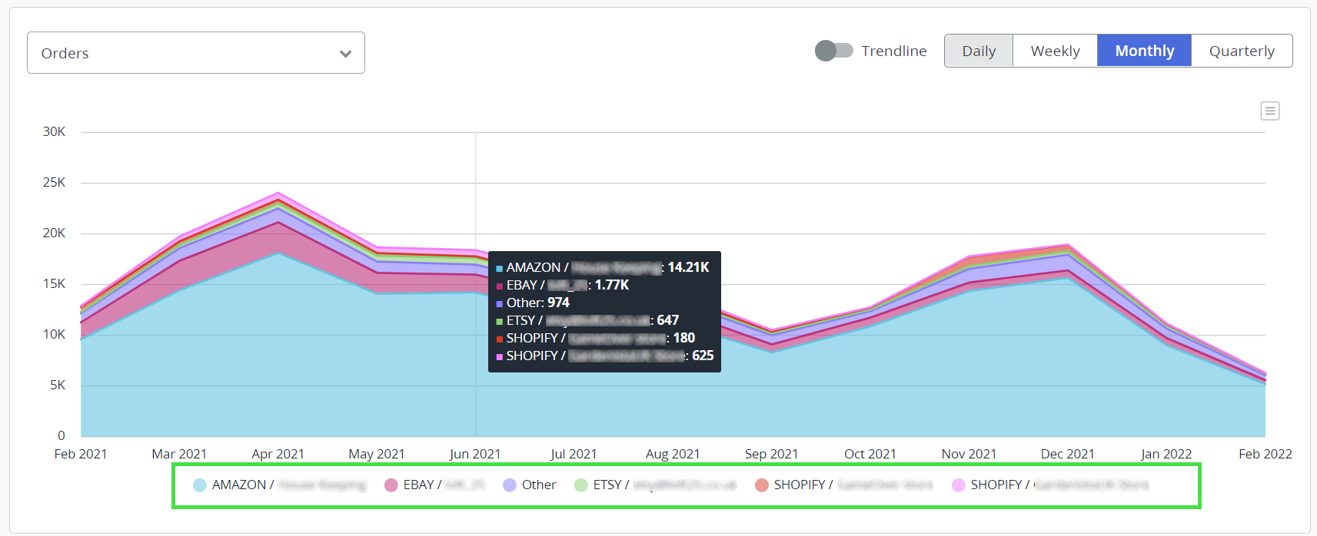Switch to the Daily view

979,51
